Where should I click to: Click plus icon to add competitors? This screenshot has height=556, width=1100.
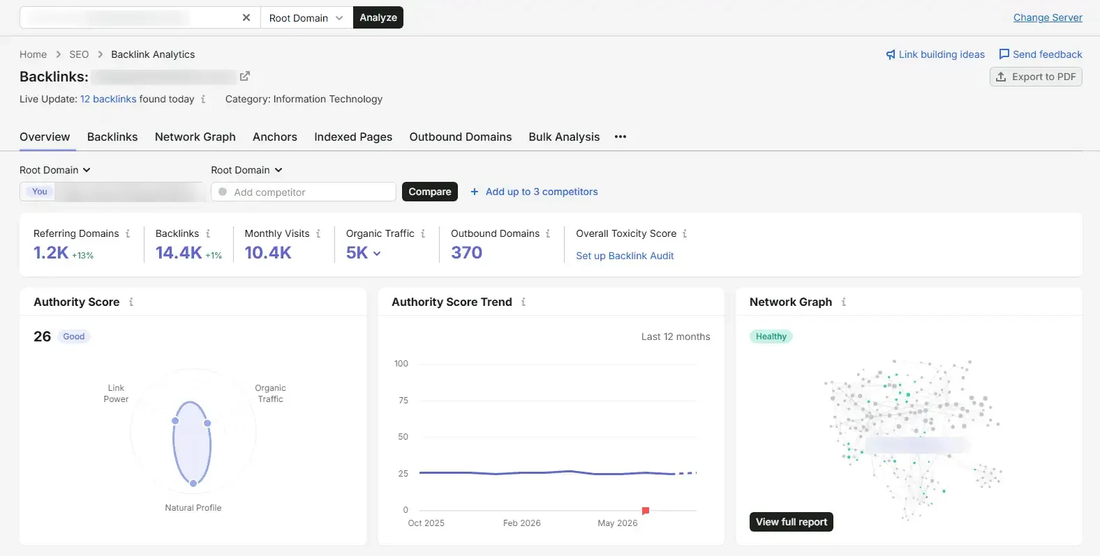pyautogui.click(x=475, y=192)
